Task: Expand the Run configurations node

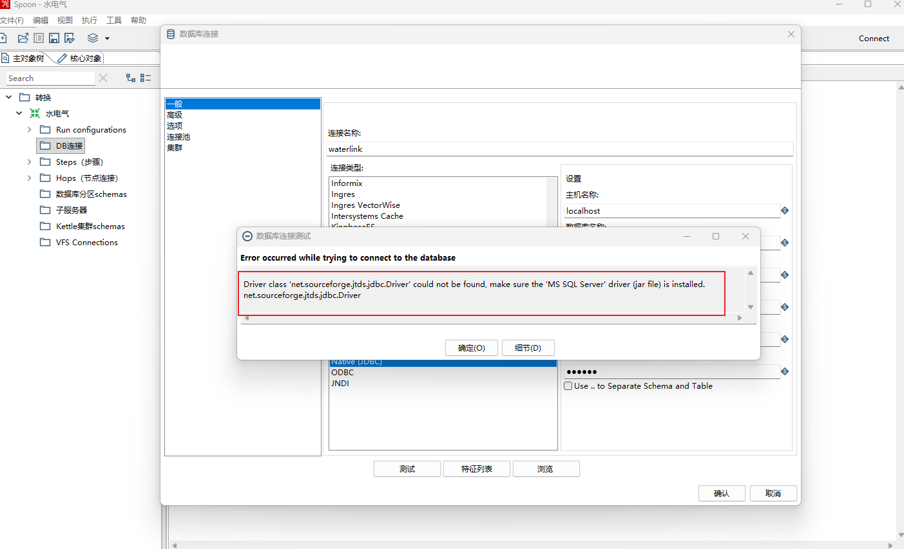Action: tap(28, 129)
